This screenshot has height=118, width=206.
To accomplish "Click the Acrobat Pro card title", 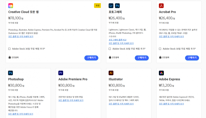I will click(167, 12).
